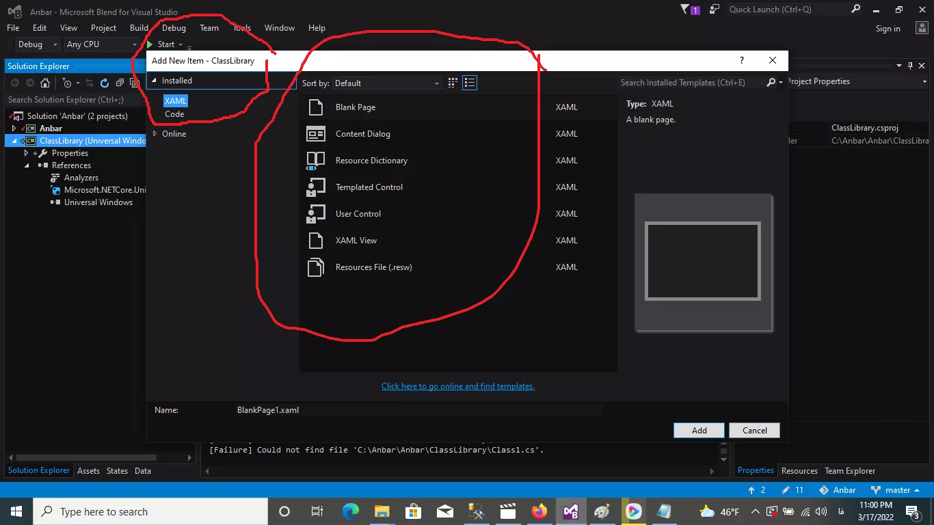Select Universal Windows reference in tree

pos(98,202)
